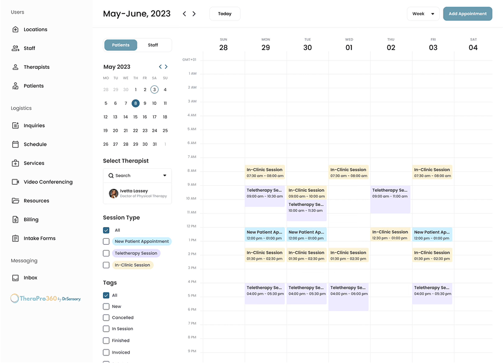Open the Week view dropdown
The width and height of the screenshot is (503, 363).
pos(423,14)
